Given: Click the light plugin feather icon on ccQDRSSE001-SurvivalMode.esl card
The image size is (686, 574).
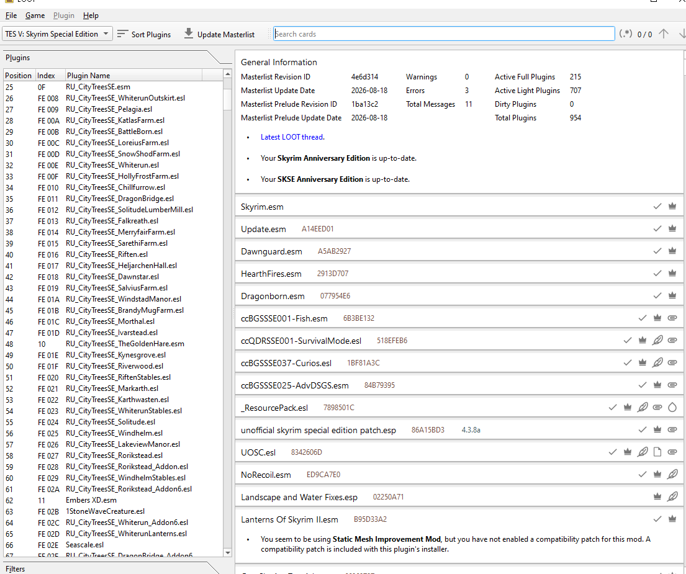Looking at the screenshot, I should coord(657,340).
